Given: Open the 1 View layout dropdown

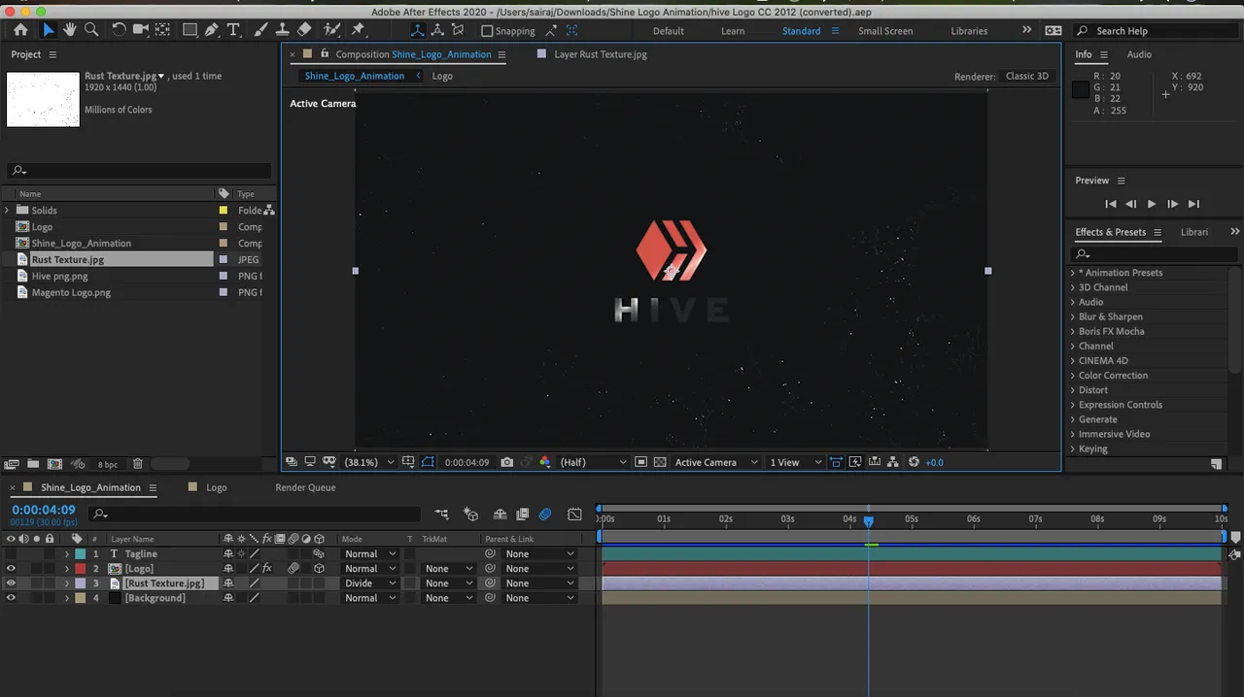Looking at the screenshot, I should coord(796,462).
